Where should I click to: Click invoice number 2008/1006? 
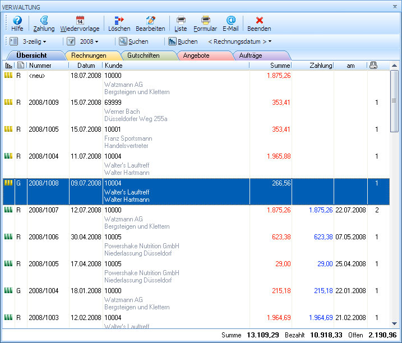pos(44,237)
